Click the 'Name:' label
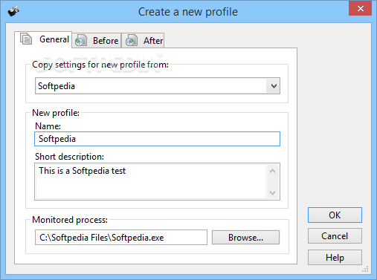This screenshot has width=377, height=280. (48, 126)
